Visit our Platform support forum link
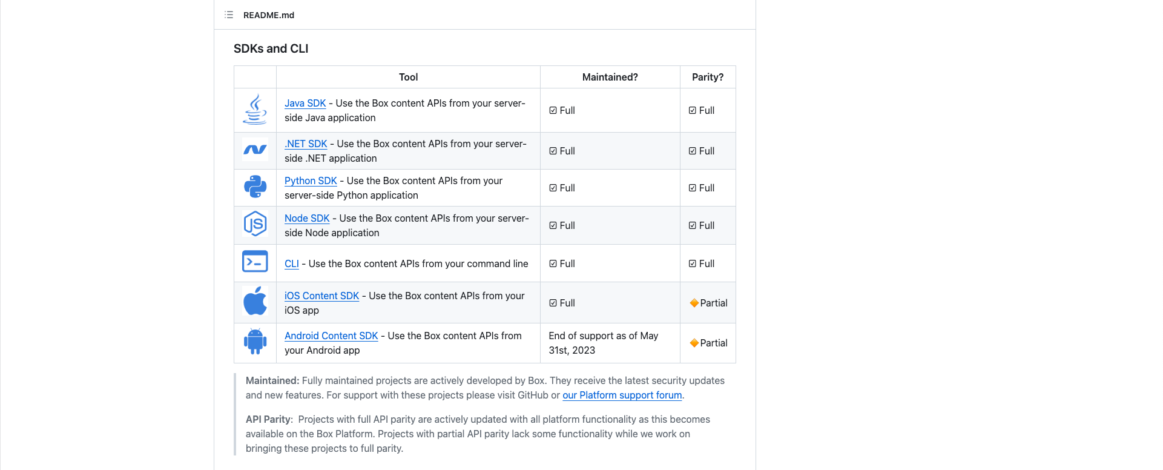1163x470 pixels. (x=622, y=396)
